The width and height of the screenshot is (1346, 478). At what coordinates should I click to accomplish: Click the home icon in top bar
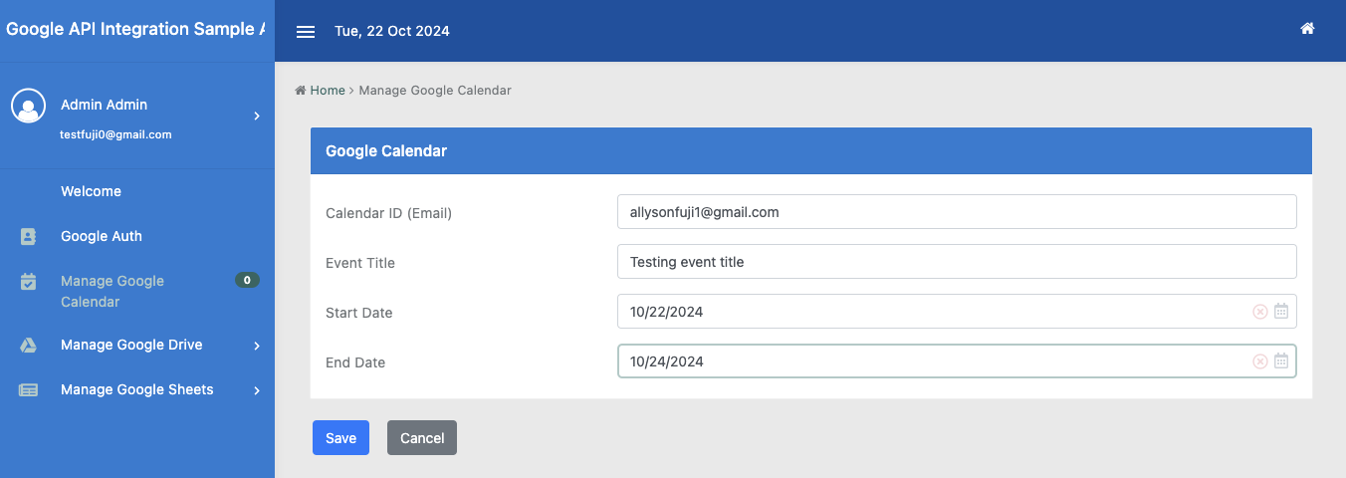click(x=1307, y=29)
